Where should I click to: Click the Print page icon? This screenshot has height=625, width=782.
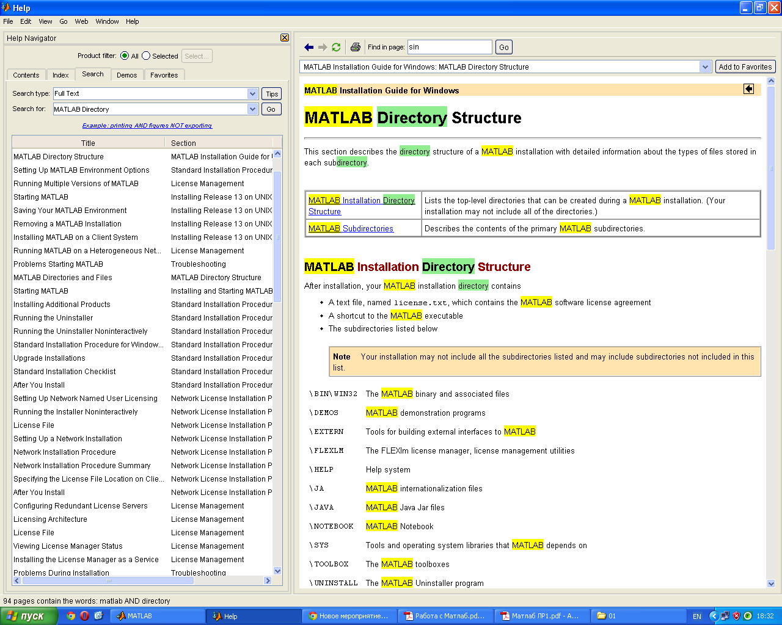356,47
